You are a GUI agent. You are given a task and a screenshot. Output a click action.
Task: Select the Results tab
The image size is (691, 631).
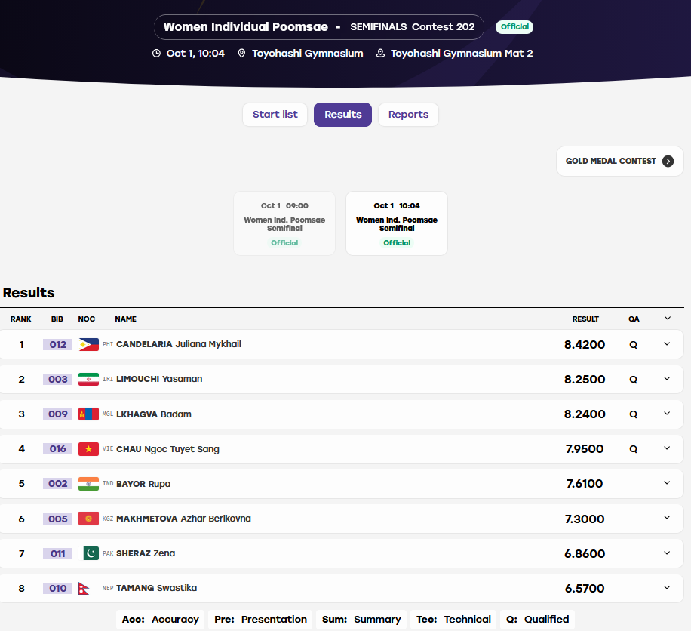pos(342,115)
